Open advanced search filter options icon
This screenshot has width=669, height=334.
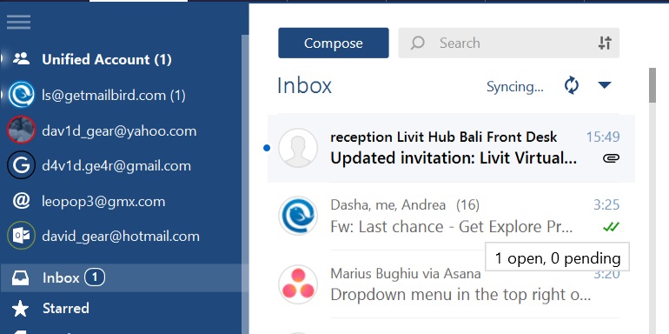coord(605,43)
